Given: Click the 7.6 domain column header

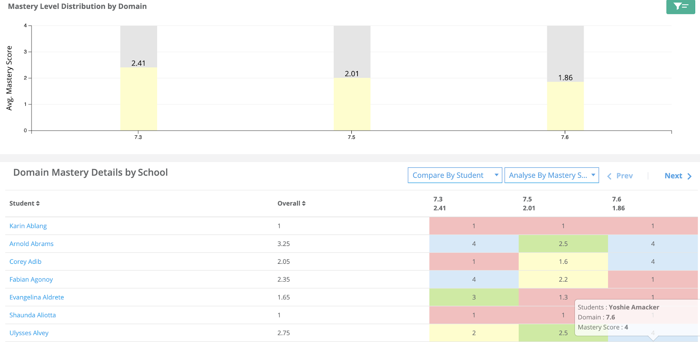Looking at the screenshot, I should [x=618, y=204].
